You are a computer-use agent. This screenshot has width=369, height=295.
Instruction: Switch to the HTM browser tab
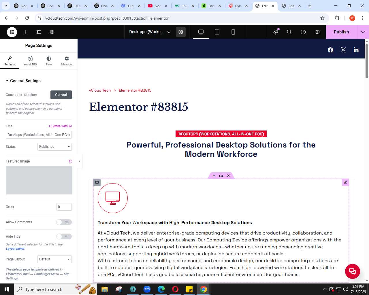click(77, 6)
